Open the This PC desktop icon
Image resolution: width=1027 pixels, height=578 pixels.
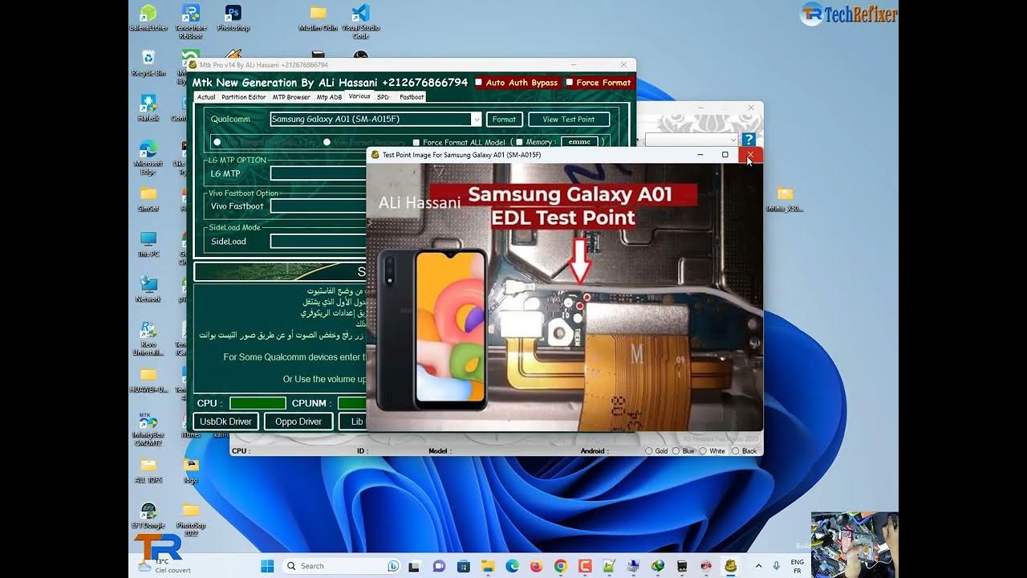(148, 244)
